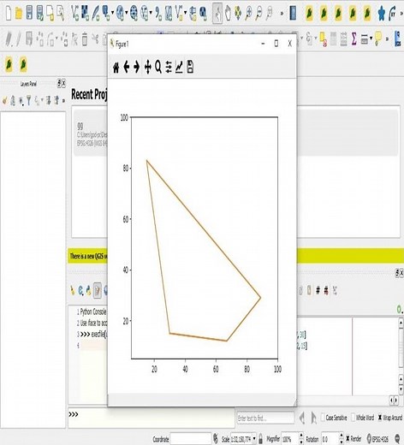The image size is (404, 445).
Task: Expand the measure tool dropdown arrow
Action: 371,39
